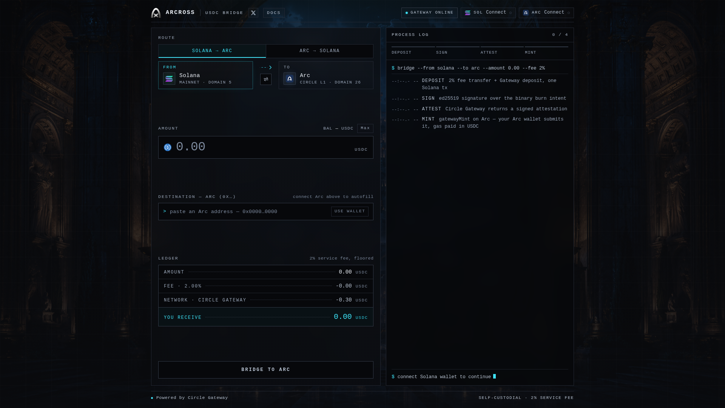Click the direction arrow between From and To

(x=266, y=67)
